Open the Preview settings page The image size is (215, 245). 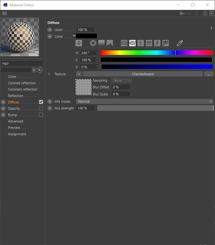(x=14, y=128)
